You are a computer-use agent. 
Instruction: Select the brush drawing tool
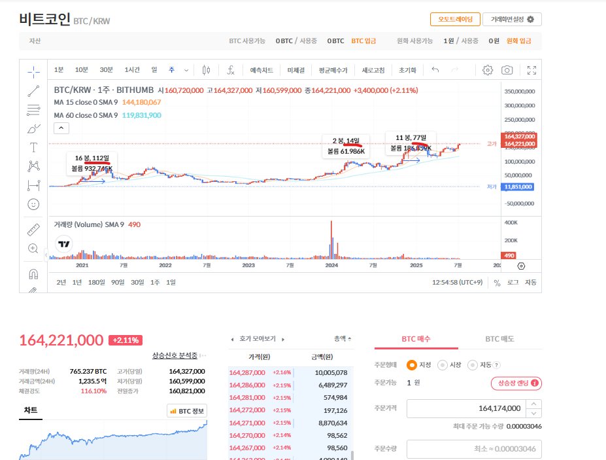pyautogui.click(x=33, y=128)
